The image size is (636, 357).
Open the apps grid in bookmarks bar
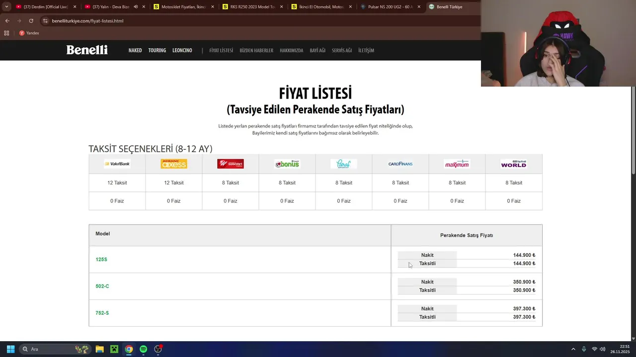pos(6,33)
